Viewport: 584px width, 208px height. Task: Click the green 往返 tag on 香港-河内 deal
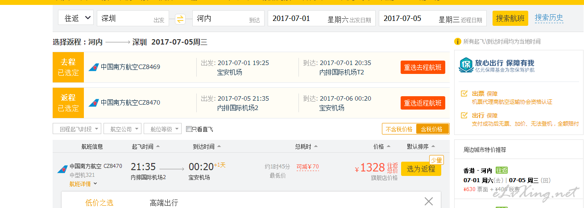point(501,171)
